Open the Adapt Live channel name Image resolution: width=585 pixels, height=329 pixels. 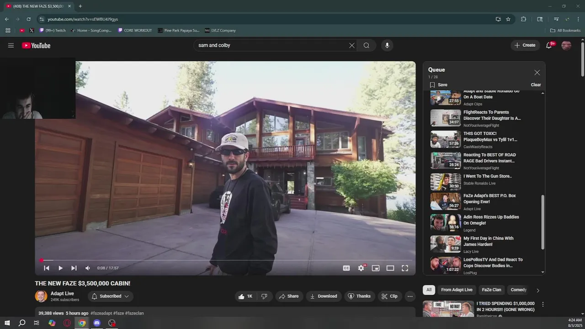click(62, 293)
